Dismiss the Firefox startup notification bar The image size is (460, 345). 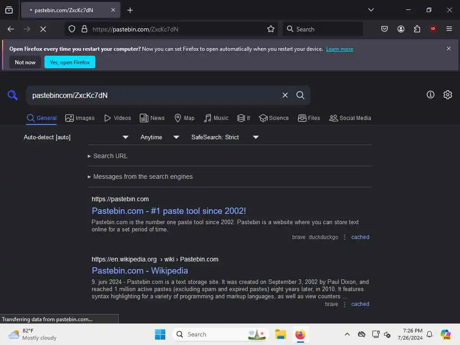tap(448, 49)
